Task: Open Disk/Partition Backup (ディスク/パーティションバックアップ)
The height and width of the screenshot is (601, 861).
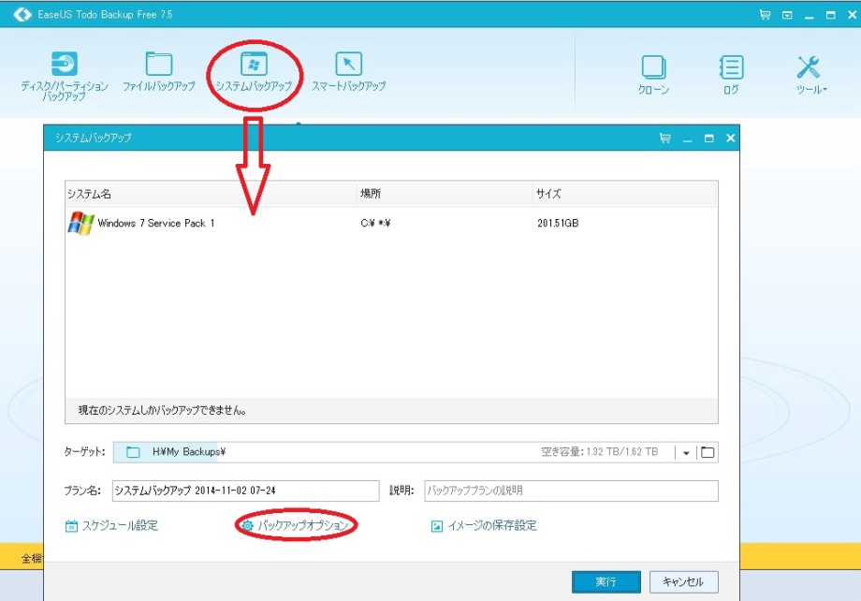Action: click(65, 74)
